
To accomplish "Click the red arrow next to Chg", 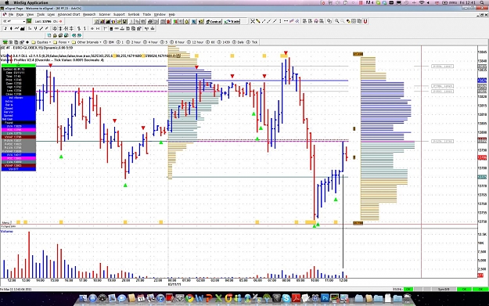I will pyautogui.click(x=60, y=21).
